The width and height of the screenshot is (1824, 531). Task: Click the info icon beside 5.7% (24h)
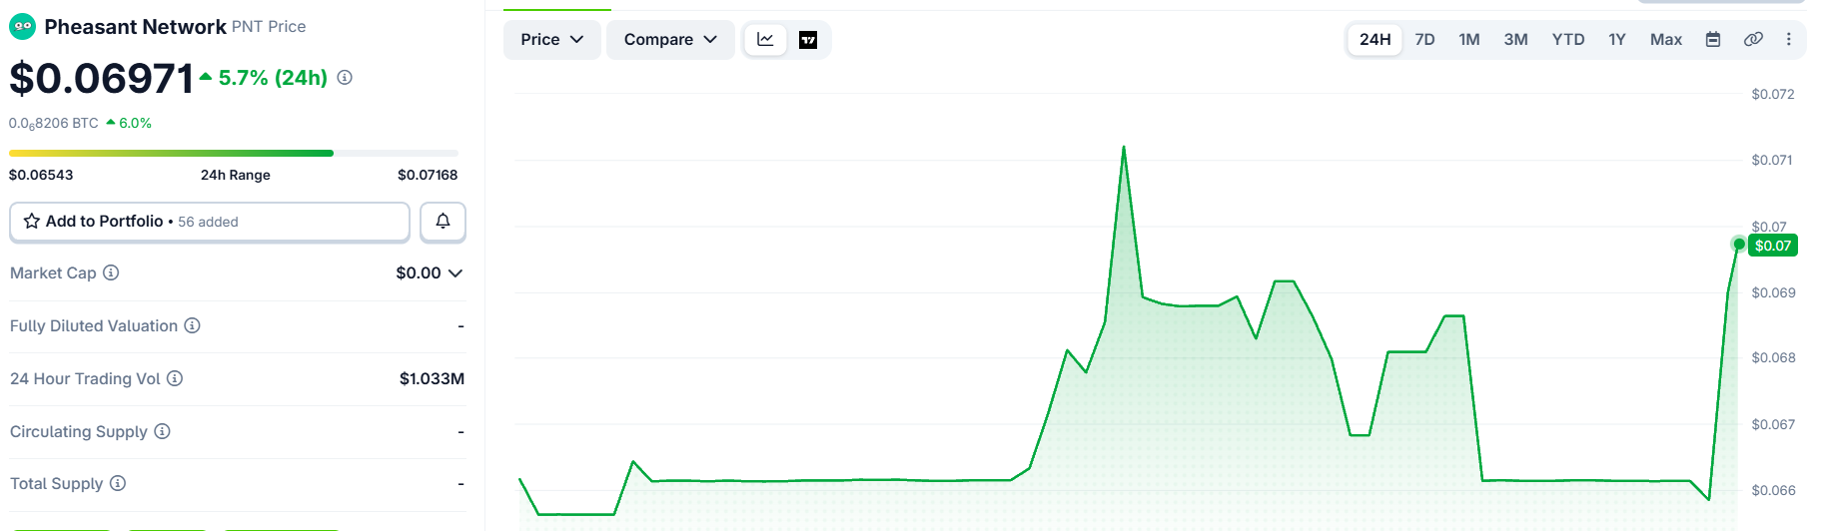point(345,77)
